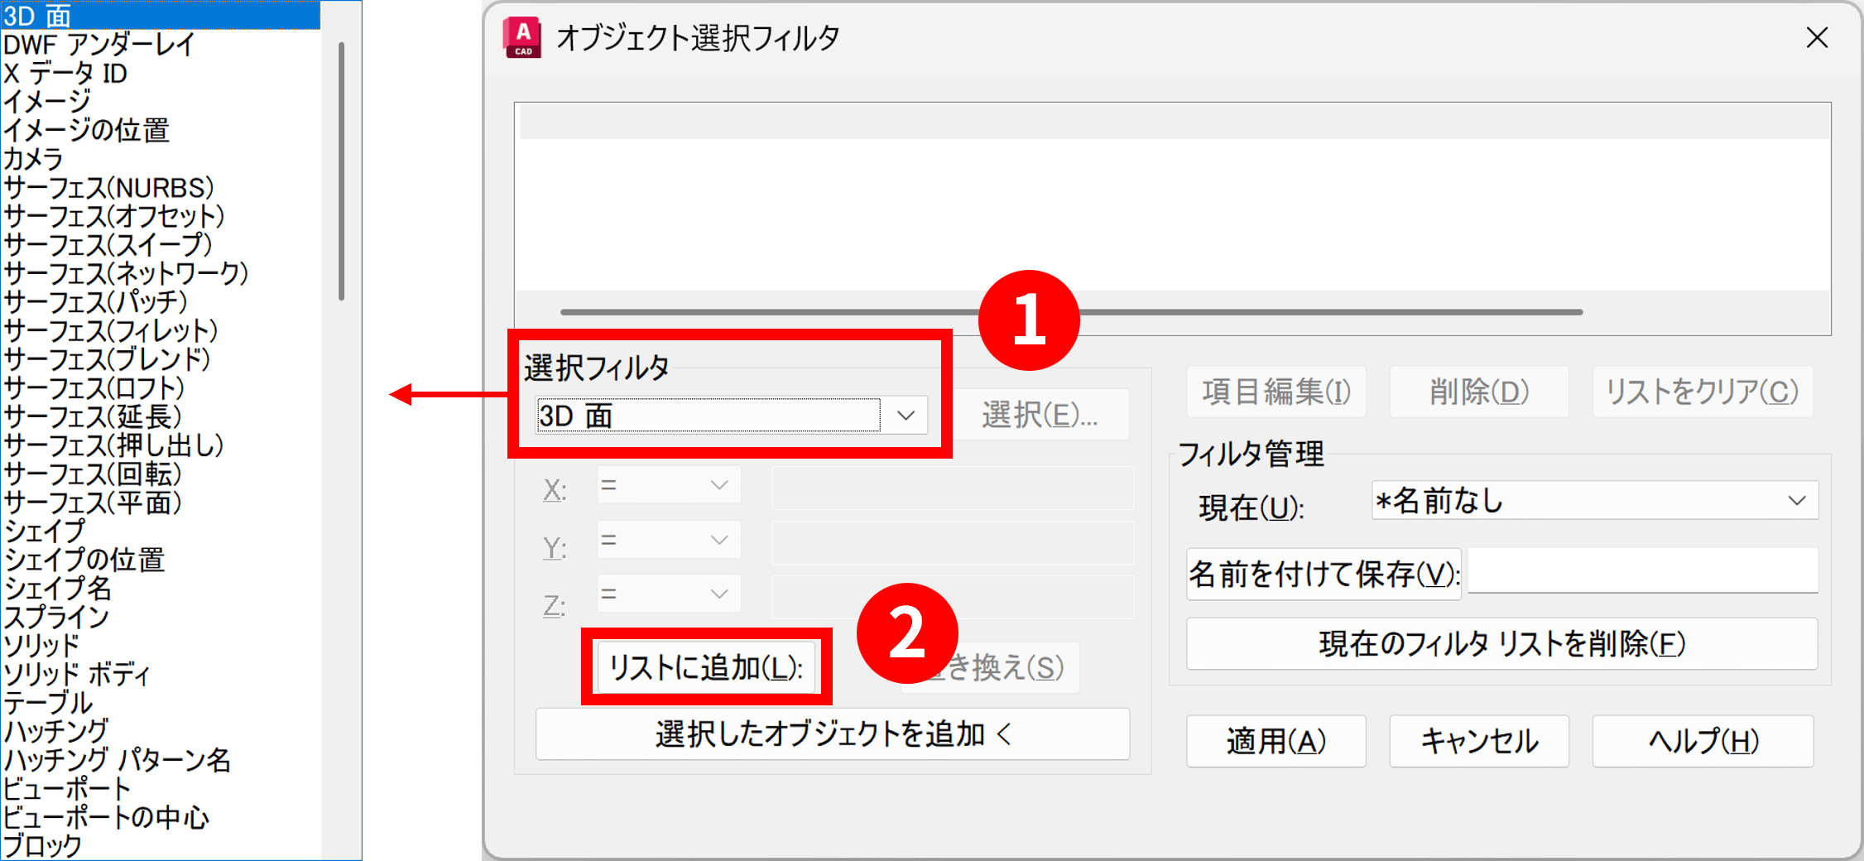Open the 現在(U) filter name dropdown
Viewport: 1864px width, 861px height.
(1796, 501)
